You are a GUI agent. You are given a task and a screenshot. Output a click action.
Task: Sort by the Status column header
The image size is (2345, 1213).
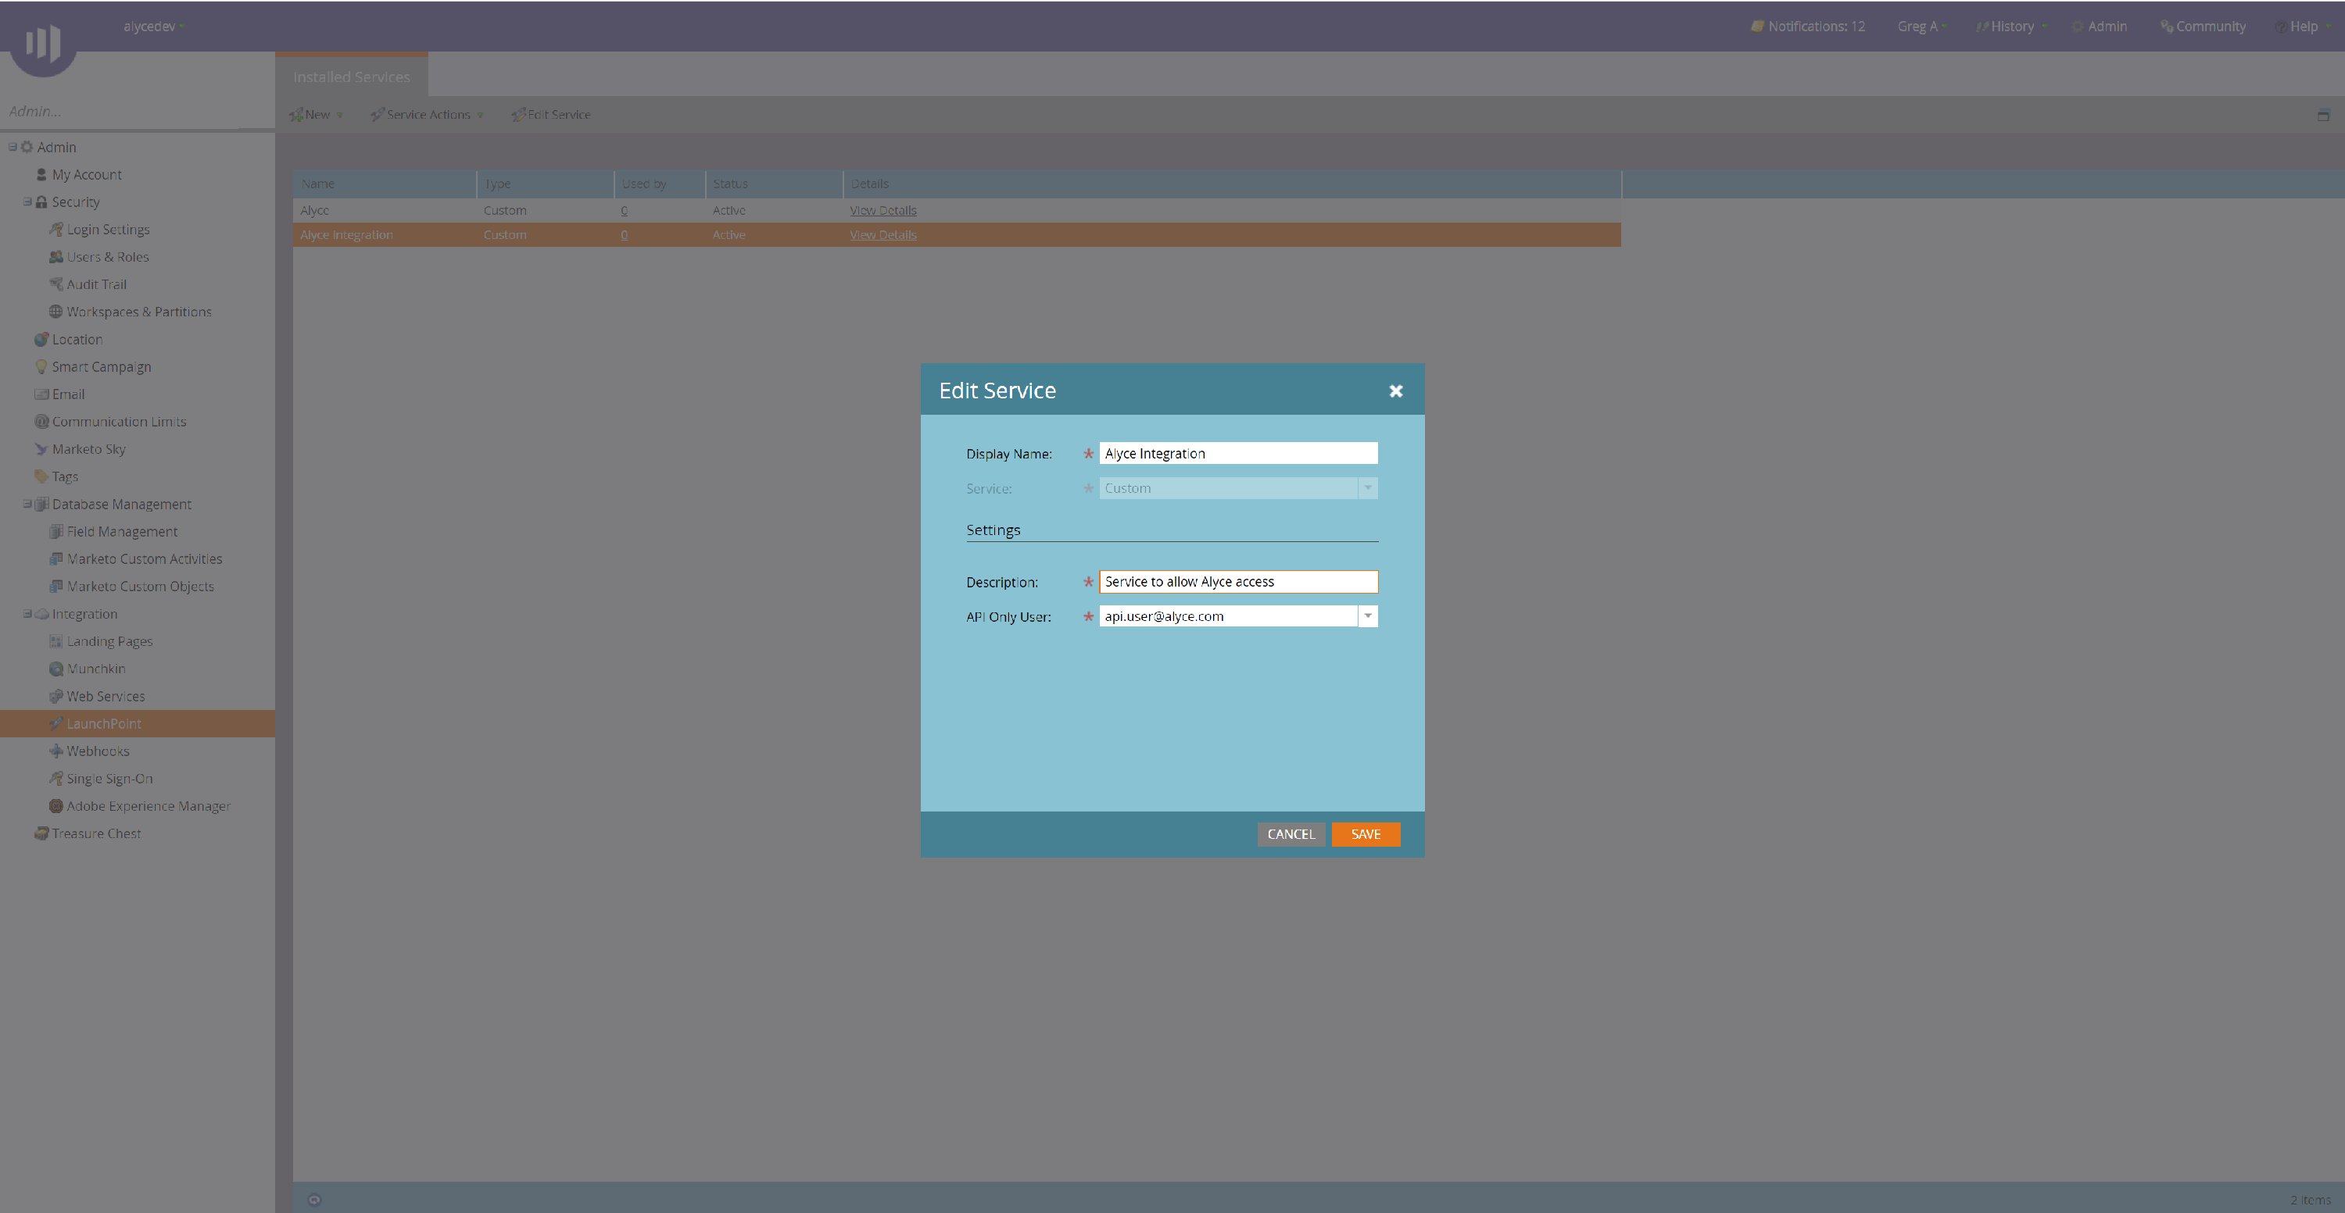(775, 184)
